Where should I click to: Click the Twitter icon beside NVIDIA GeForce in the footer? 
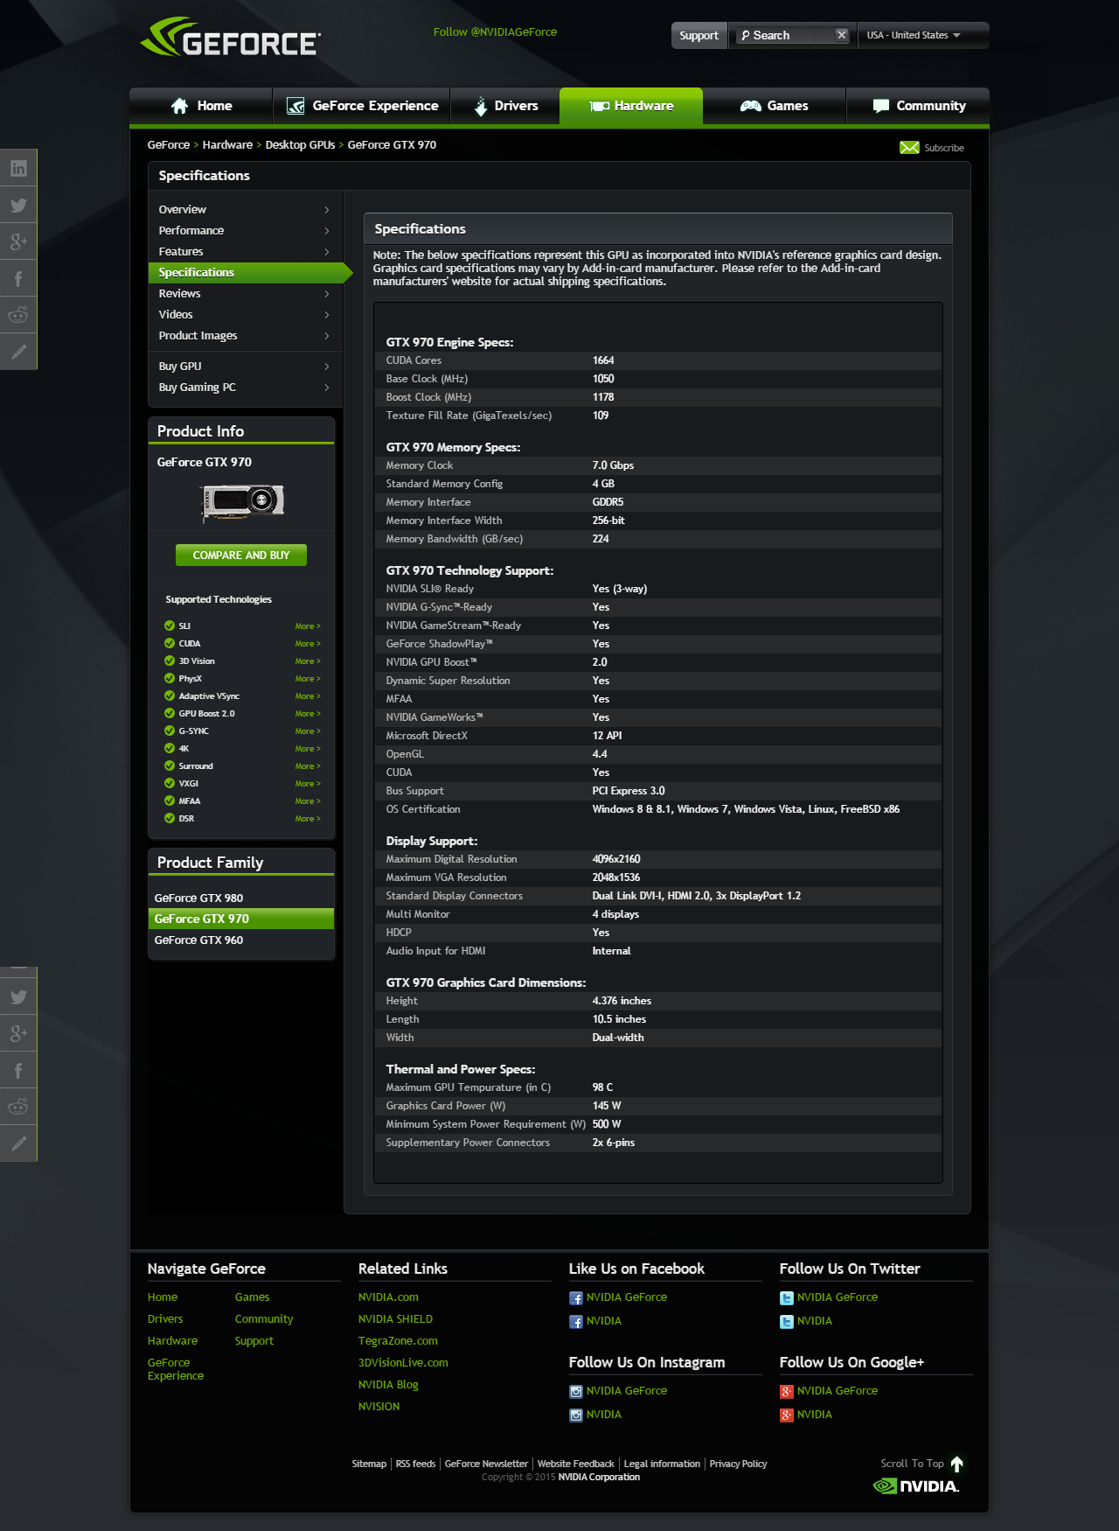tap(786, 1298)
